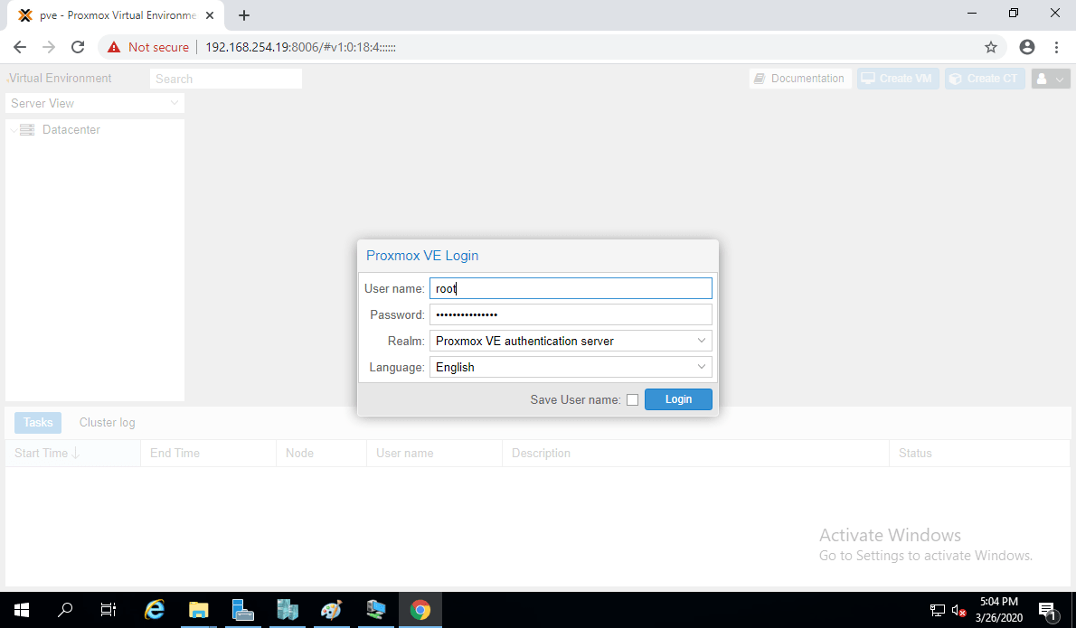Open a new browser tab
The height and width of the screenshot is (628, 1076).
[x=243, y=15]
